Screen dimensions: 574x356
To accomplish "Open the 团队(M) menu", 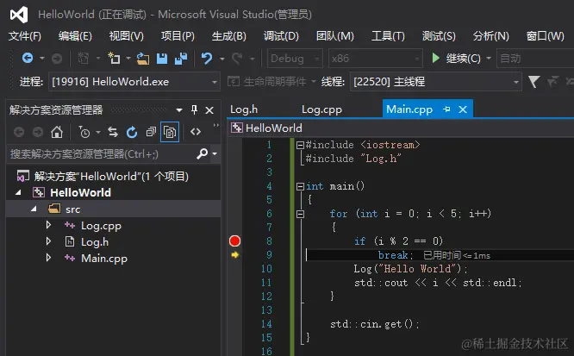I will (335, 36).
